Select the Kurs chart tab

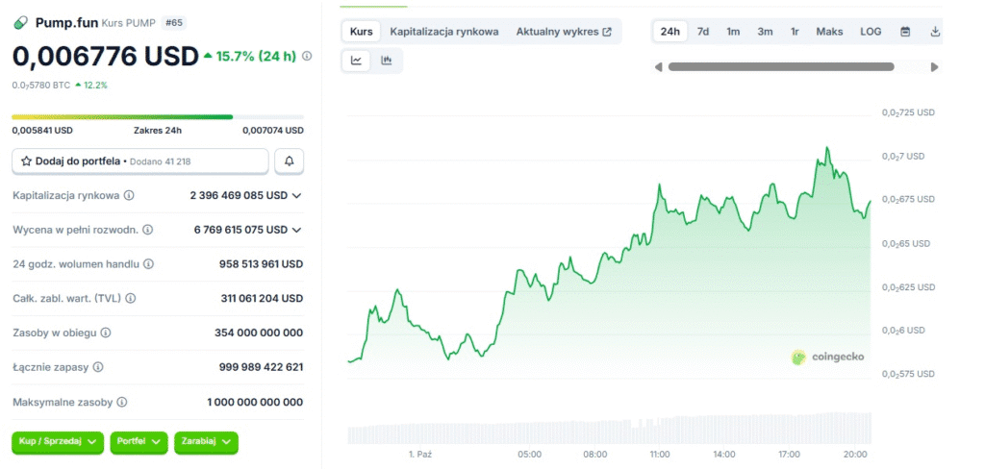pyautogui.click(x=362, y=32)
